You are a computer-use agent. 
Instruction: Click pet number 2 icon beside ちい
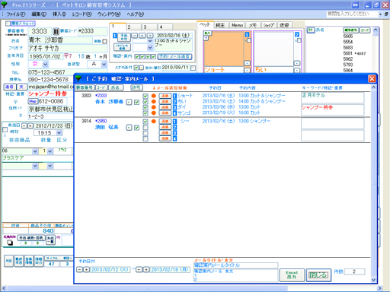(174, 102)
